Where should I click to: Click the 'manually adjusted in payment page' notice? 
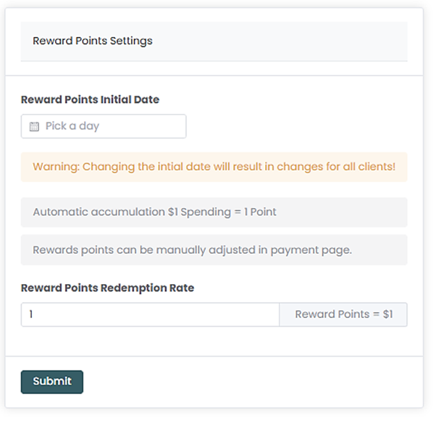tap(214, 250)
